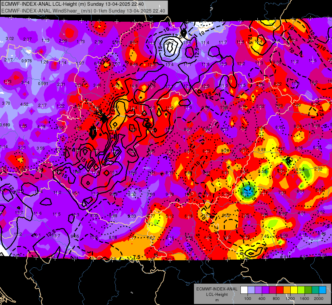Viewport: 332px width, 305px height.
Task: Click the LCL-Height (m) header line
Action: point(73,4)
